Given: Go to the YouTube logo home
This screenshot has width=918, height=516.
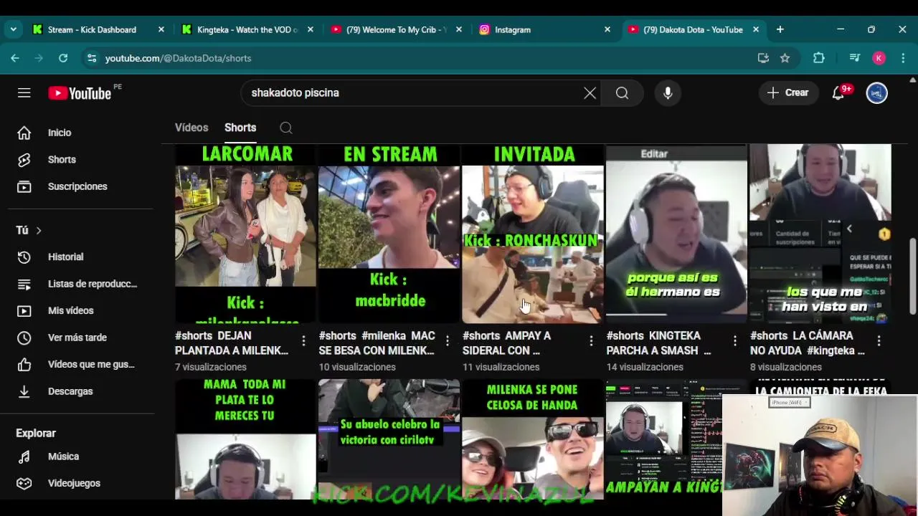Looking at the screenshot, I should (x=80, y=93).
